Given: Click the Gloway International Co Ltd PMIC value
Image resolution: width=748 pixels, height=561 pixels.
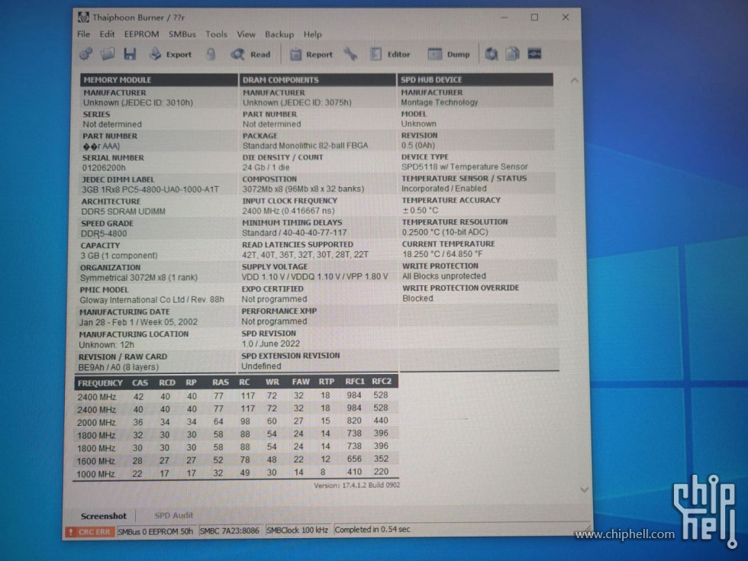Looking at the screenshot, I should (x=152, y=300).
